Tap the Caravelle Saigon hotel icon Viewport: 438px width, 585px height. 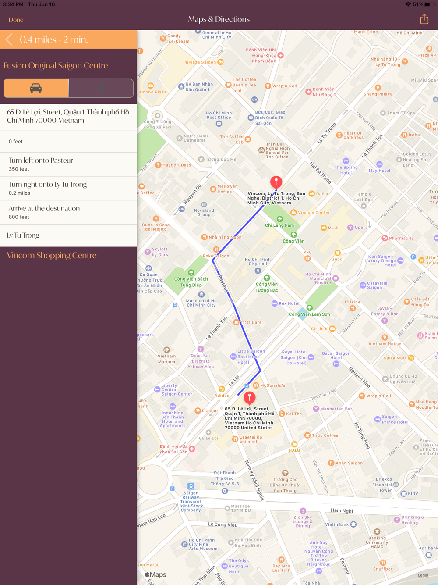[363, 285]
